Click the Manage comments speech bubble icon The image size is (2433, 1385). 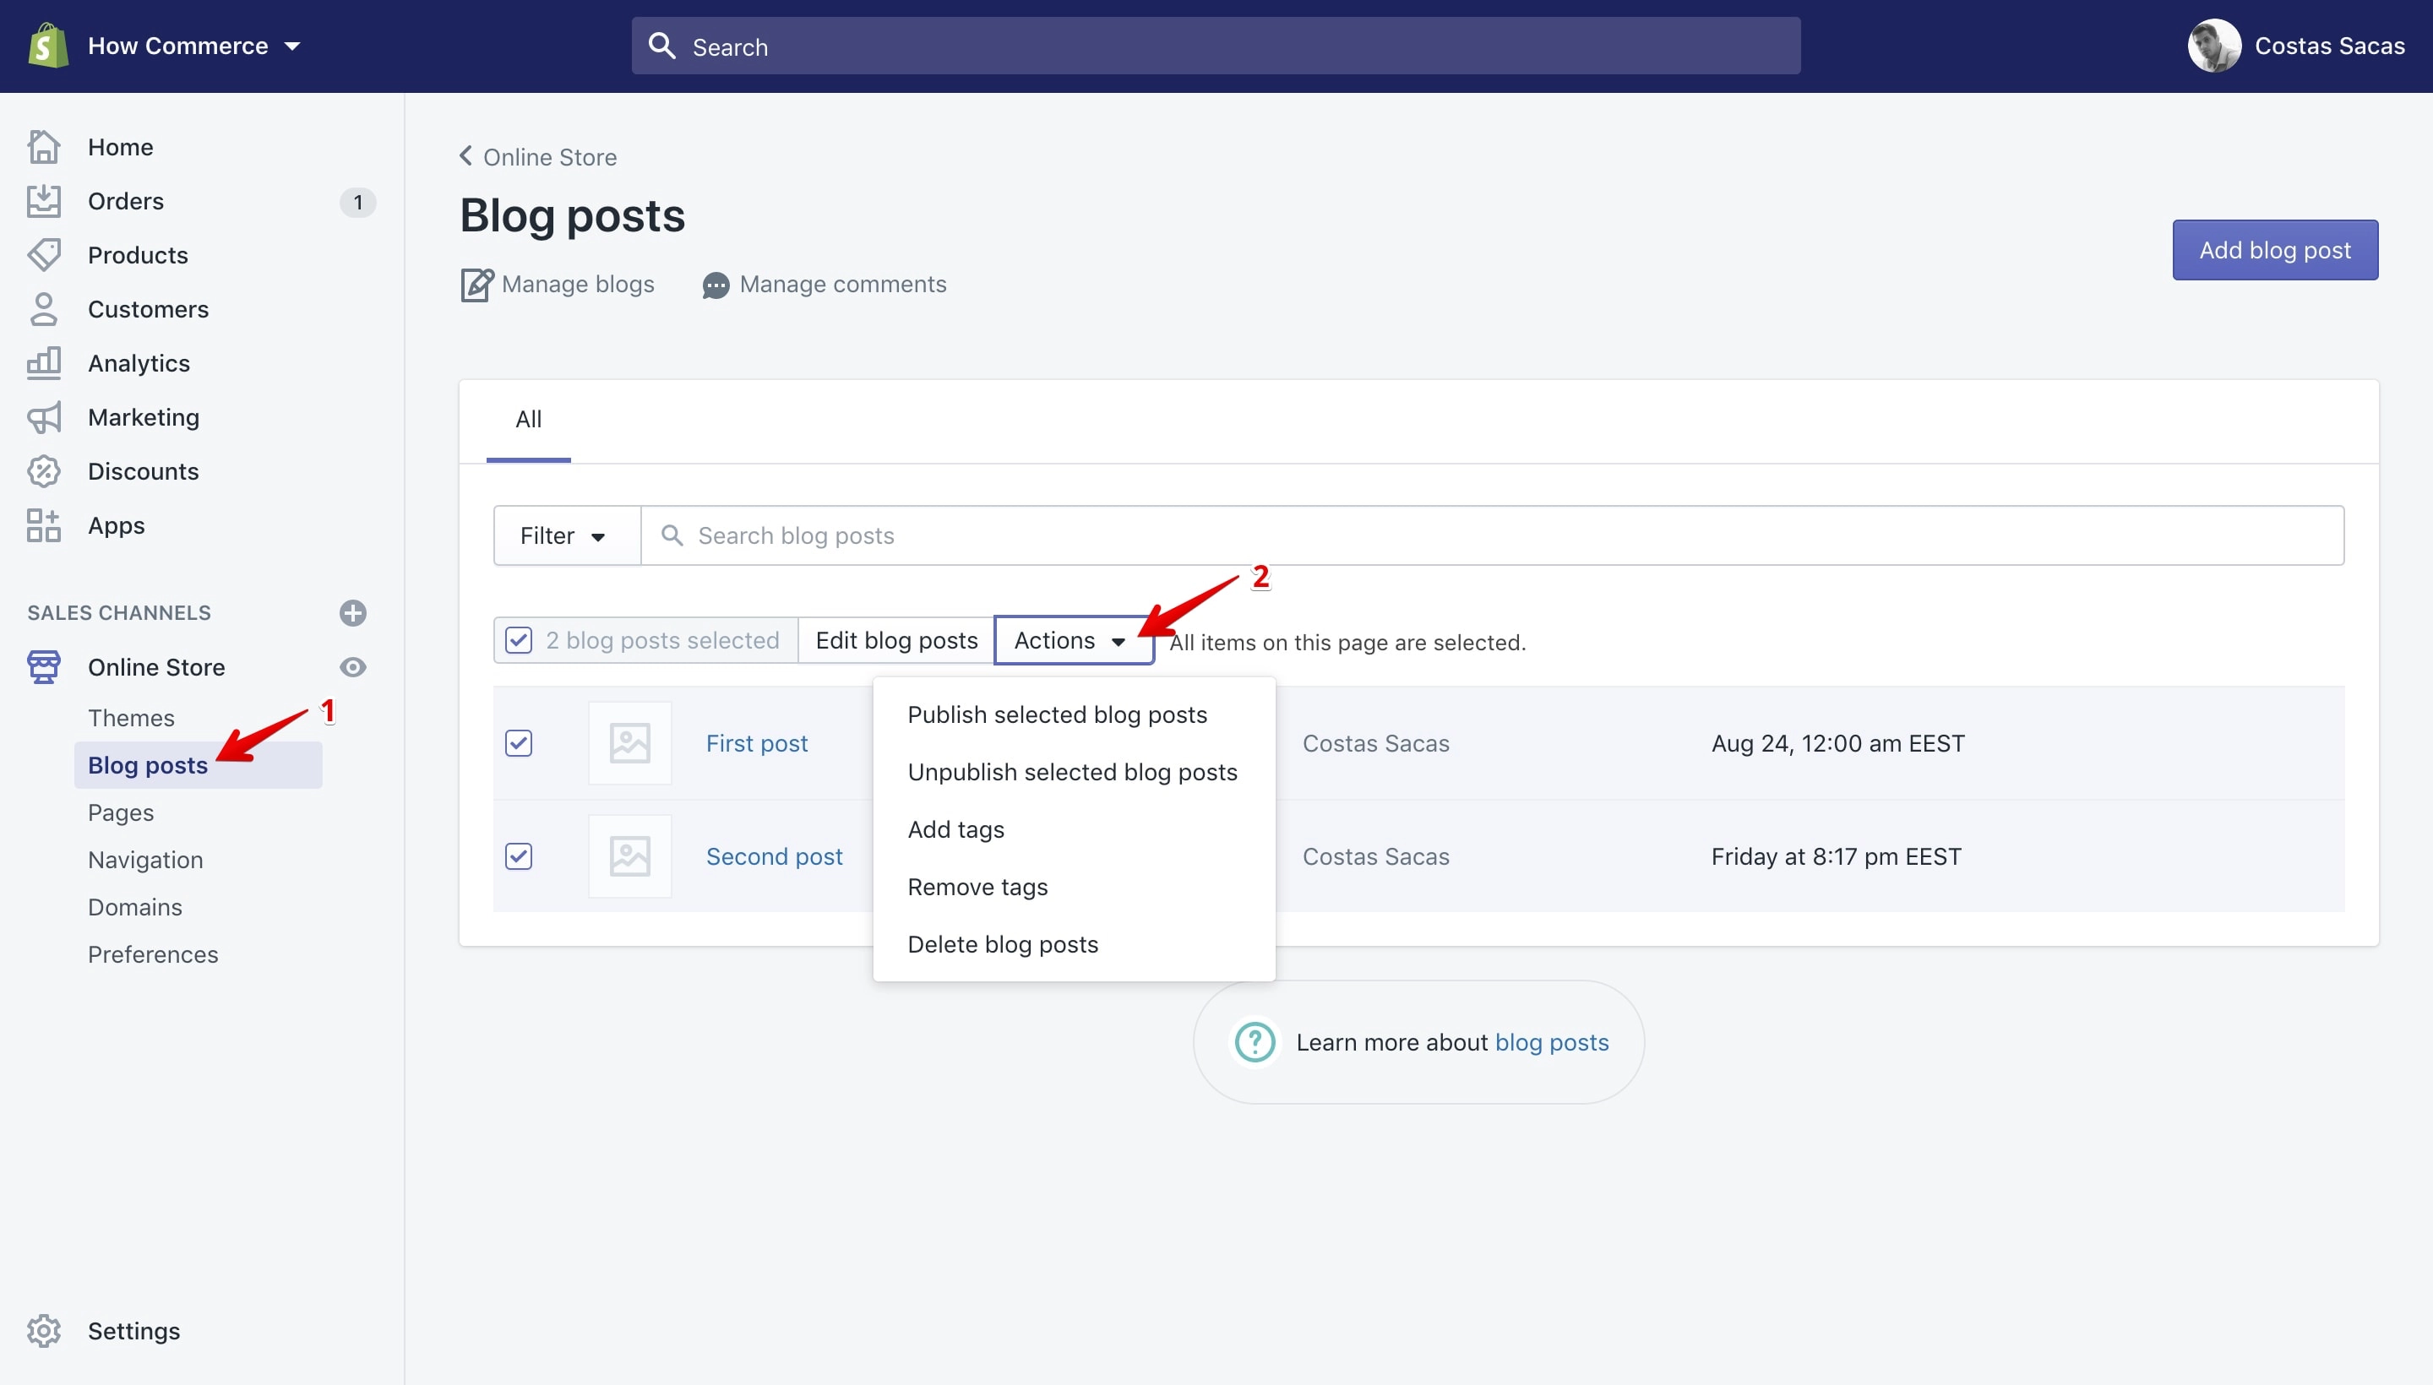click(x=716, y=285)
